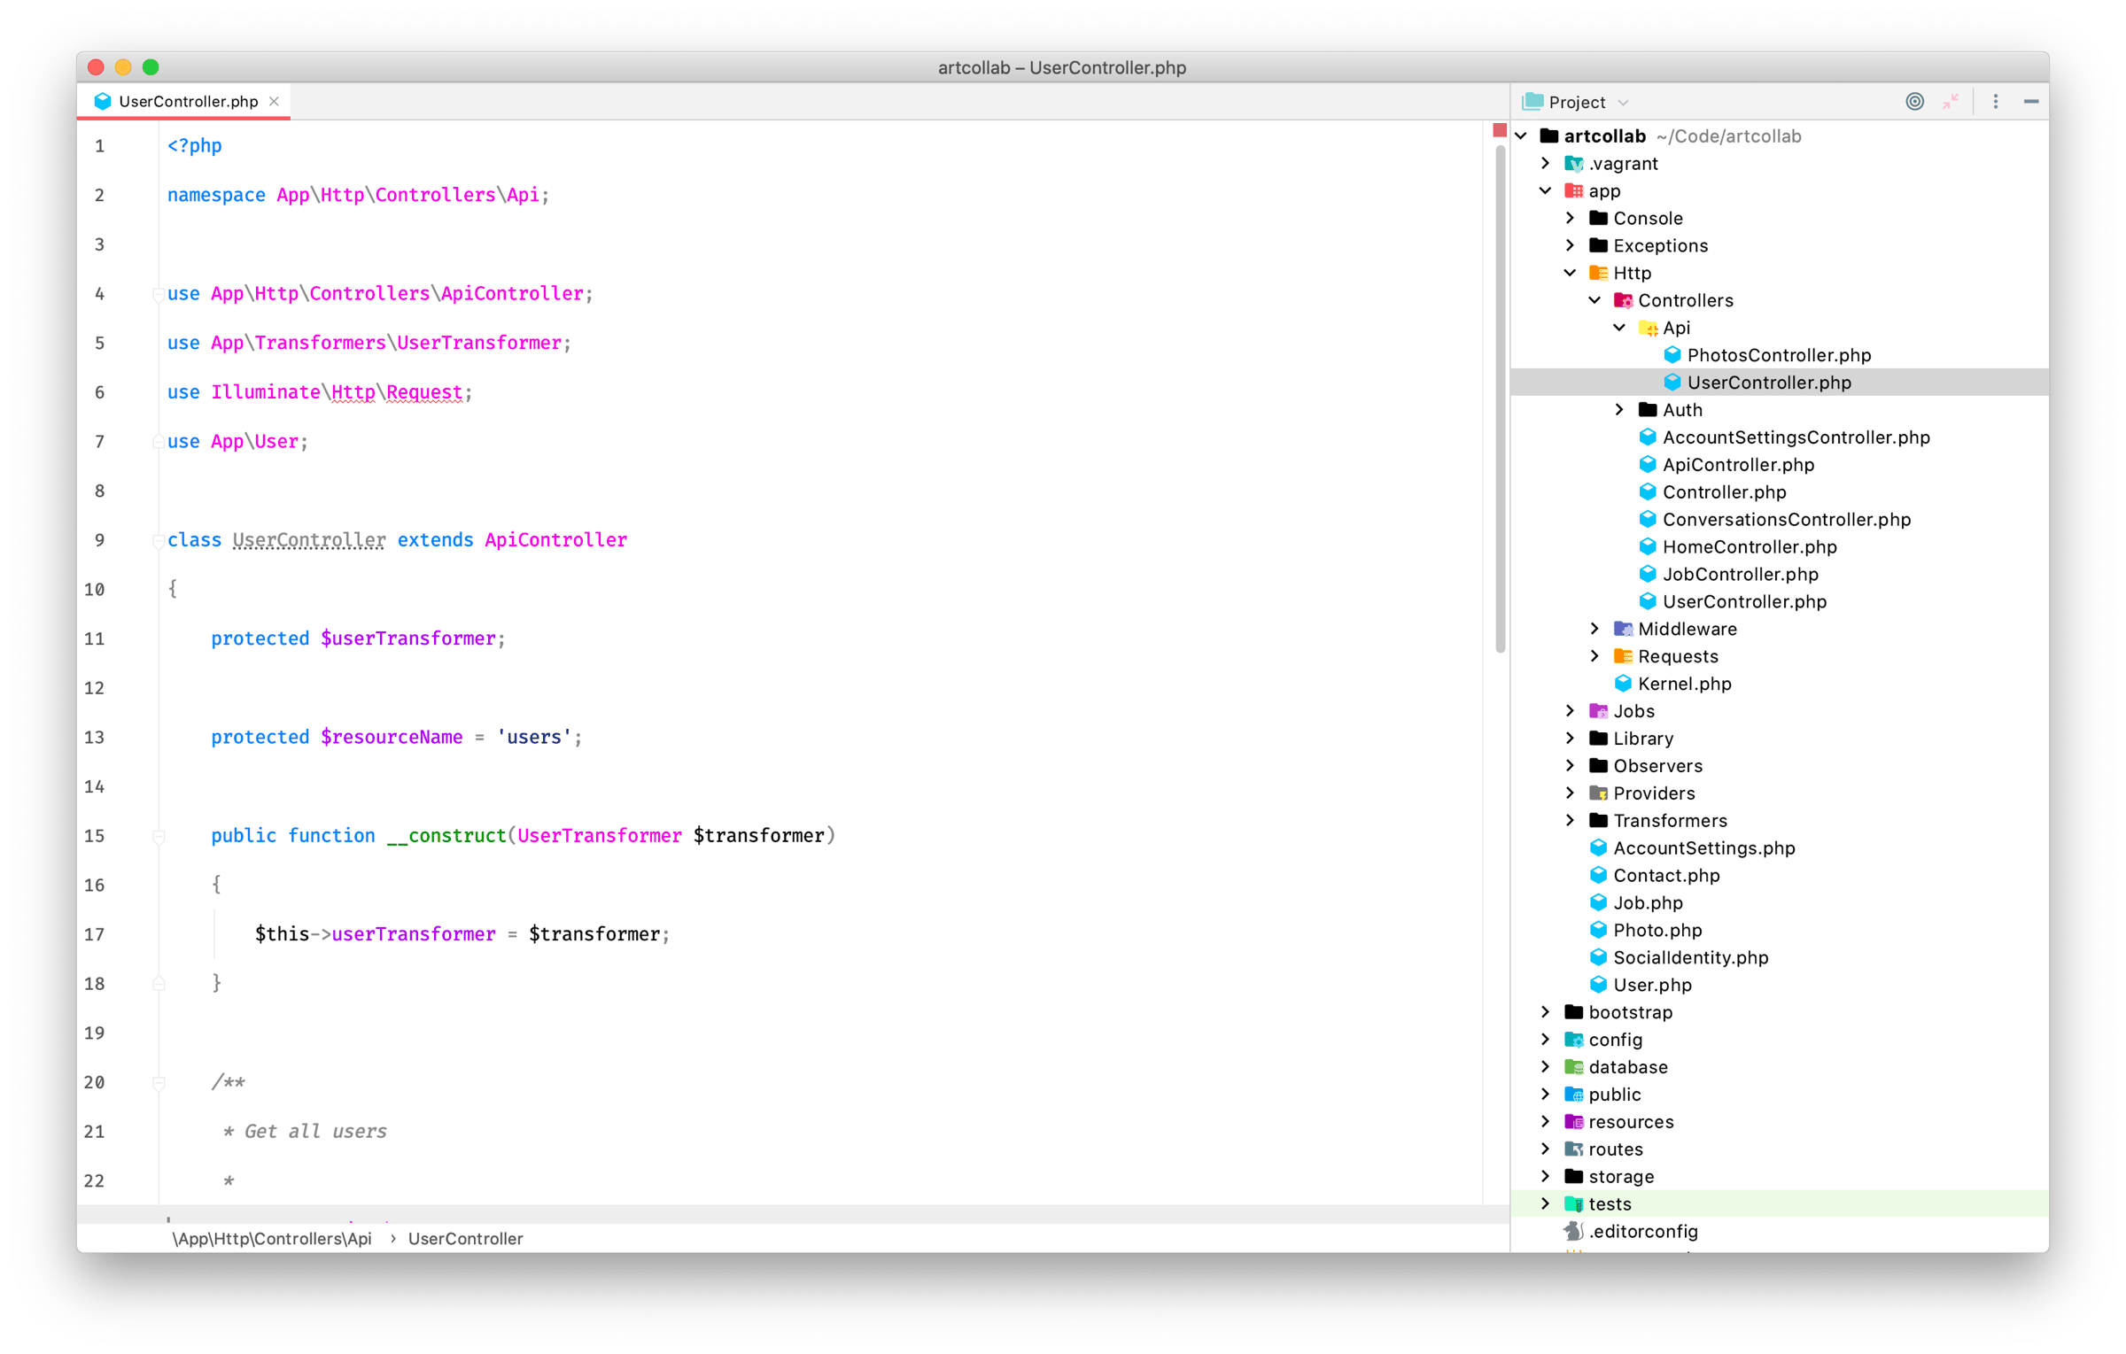Collapse the app folder
2126x1354 pixels.
pyautogui.click(x=1546, y=190)
